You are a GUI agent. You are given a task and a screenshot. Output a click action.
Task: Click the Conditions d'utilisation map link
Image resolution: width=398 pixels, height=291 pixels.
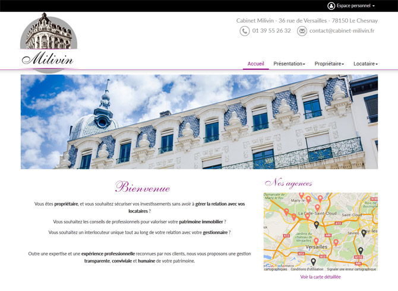coord(307,269)
